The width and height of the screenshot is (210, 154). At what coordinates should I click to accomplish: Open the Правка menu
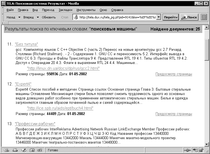tap(23, 10)
